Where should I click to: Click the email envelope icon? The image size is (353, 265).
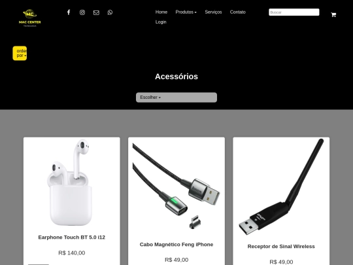coord(96,12)
